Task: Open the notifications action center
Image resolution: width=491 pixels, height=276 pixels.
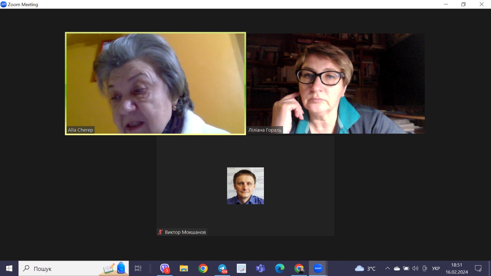Action: [478, 268]
